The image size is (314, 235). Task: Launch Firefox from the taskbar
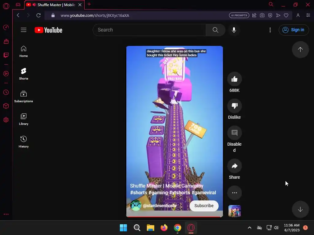164,228
